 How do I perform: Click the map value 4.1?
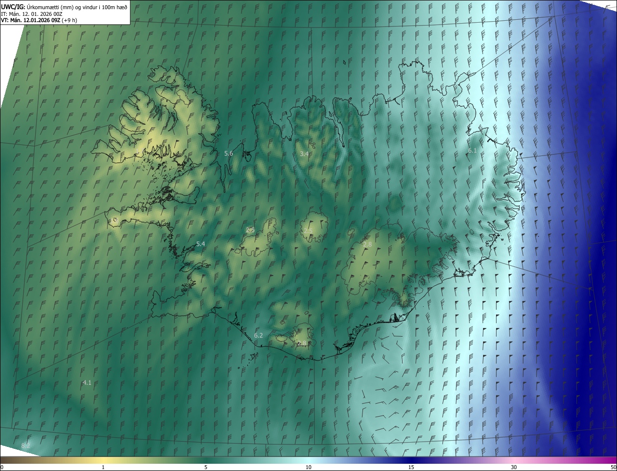87,382
